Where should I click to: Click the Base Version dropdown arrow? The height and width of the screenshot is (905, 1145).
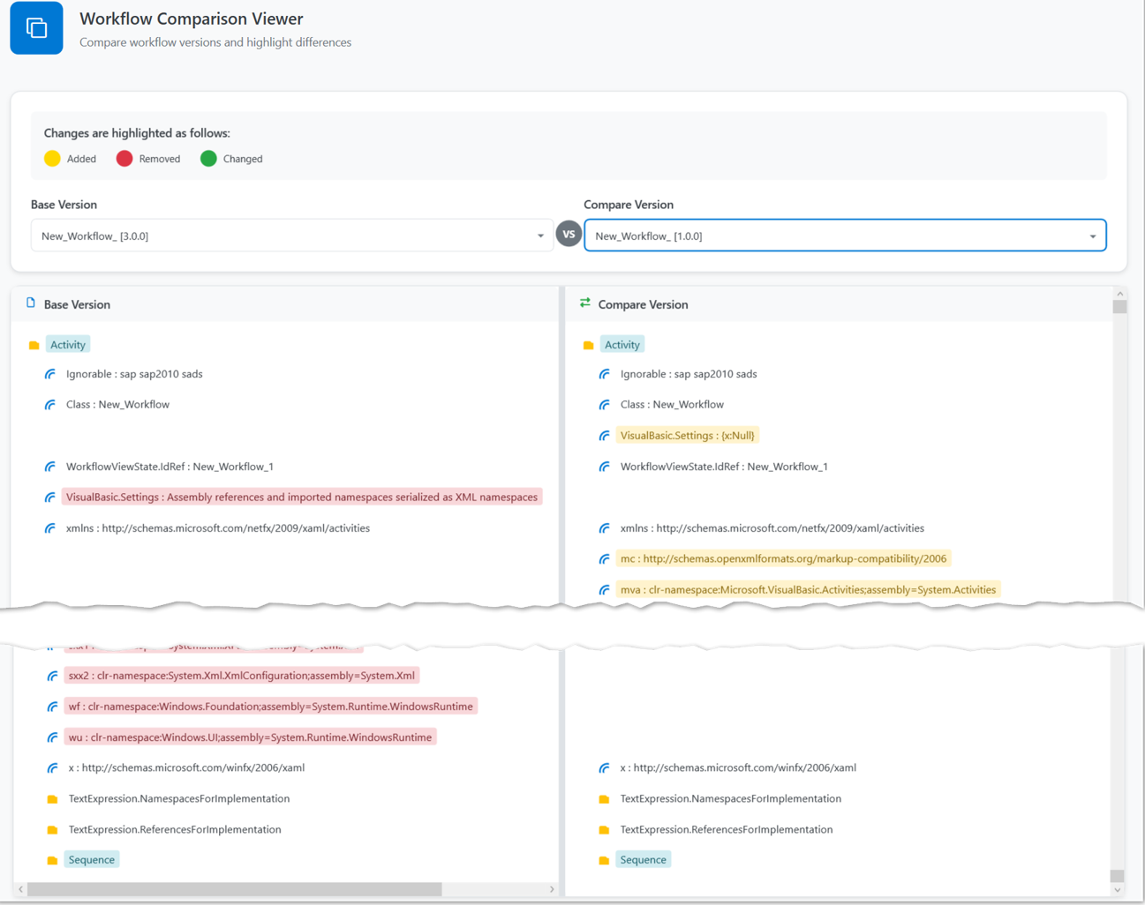pyautogui.click(x=540, y=236)
